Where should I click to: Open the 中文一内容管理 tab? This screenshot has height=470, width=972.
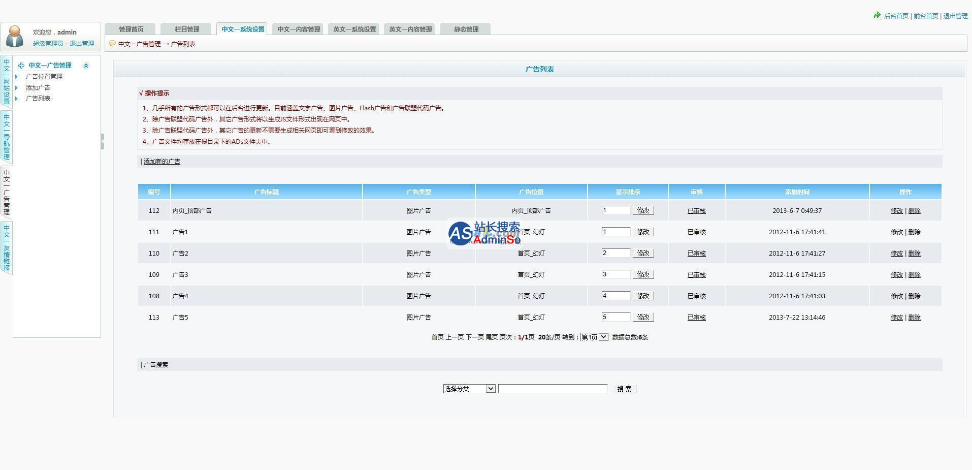coord(299,29)
